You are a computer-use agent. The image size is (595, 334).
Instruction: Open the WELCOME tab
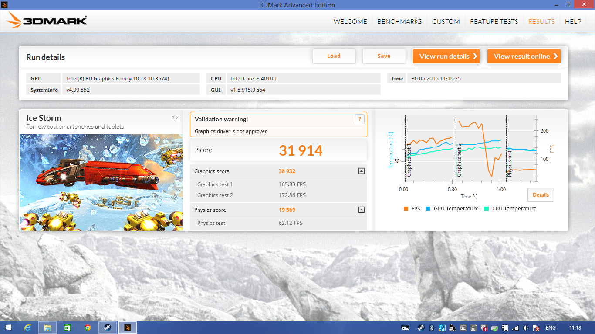click(x=350, y=21)
